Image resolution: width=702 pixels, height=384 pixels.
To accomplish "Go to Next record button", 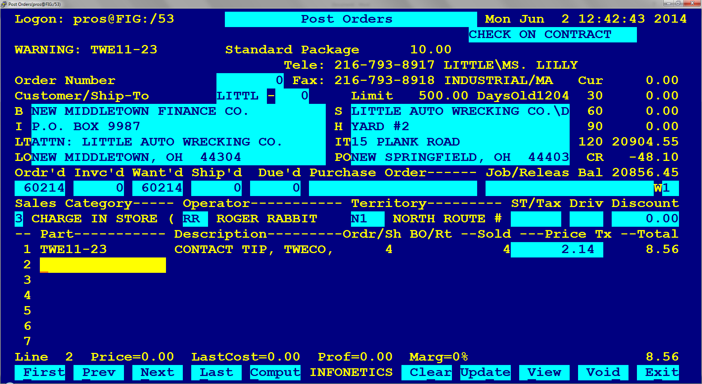I will pyautogui.click(x=157, y=372).
